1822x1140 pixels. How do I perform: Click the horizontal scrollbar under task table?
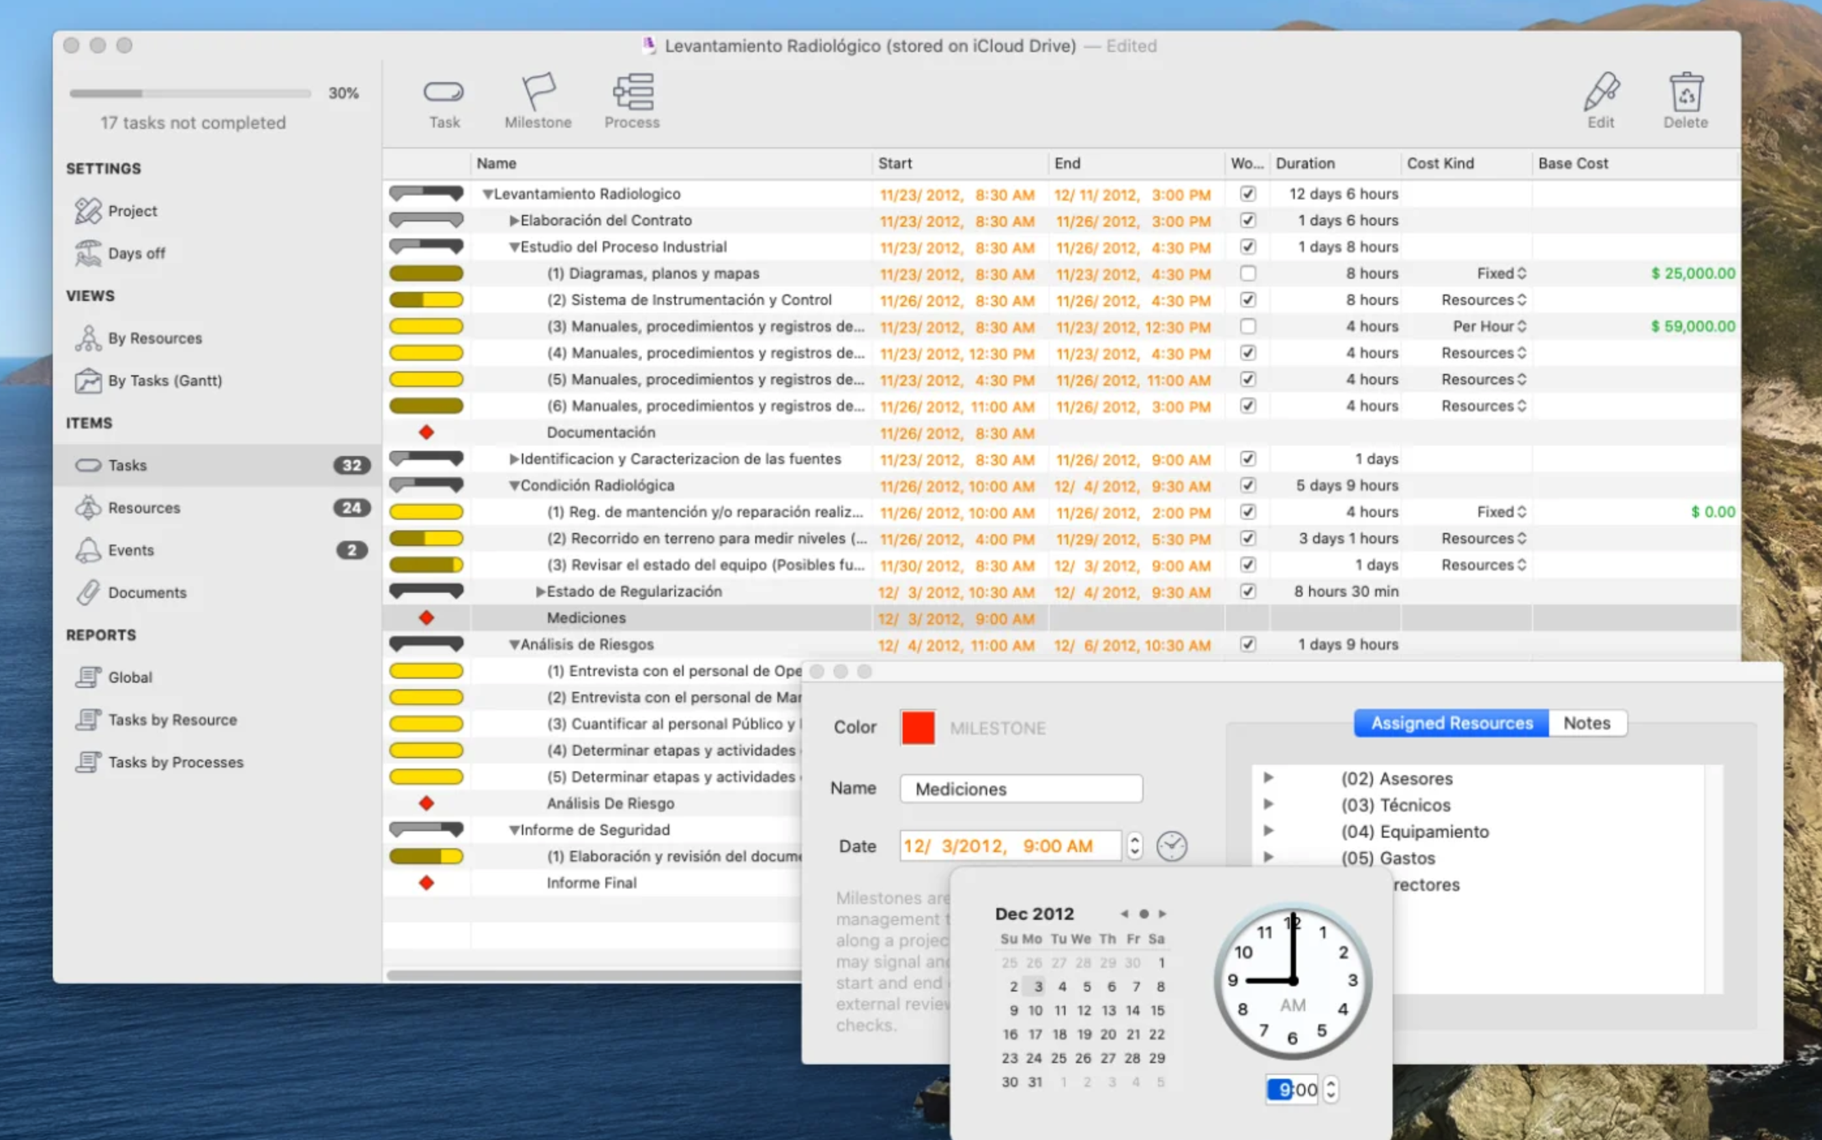(x=593, y=975)
